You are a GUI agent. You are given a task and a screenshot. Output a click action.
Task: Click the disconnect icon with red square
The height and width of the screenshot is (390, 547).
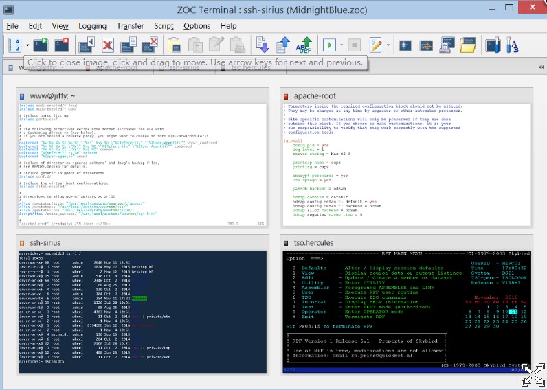pos(62,45)
